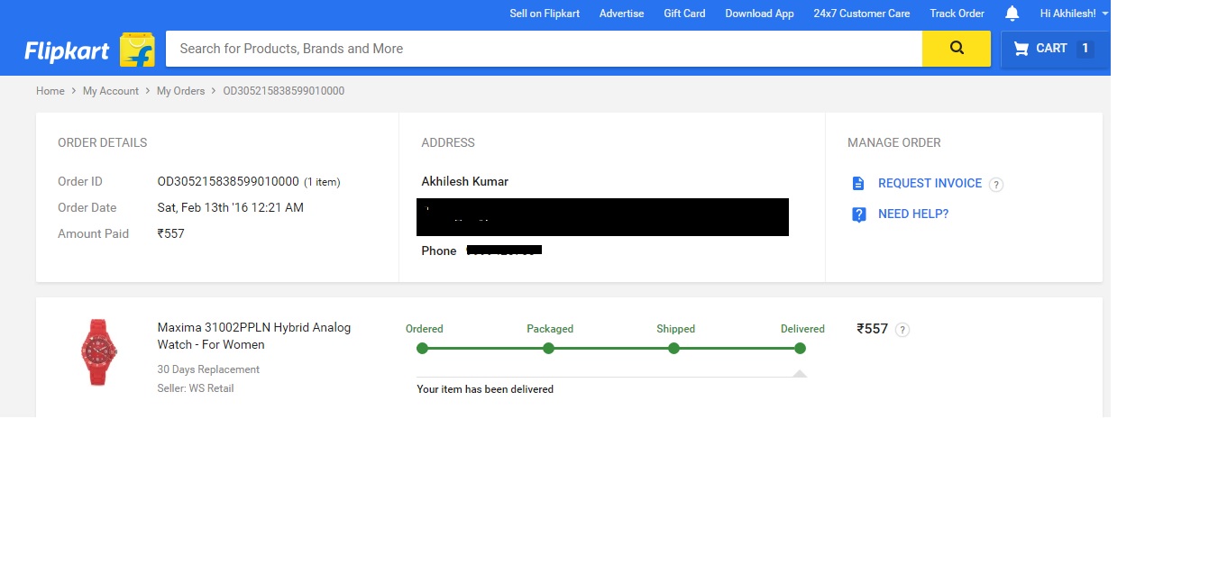Expand the Hi Akhilesh account dropdown
1209x565 pixels.
[x=1075, y=14]
